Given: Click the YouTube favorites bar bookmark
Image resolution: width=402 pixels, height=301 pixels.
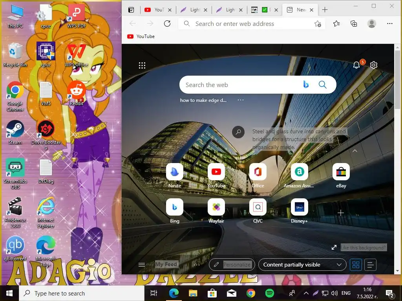Looking at the screenshot, I should point(141,36).
